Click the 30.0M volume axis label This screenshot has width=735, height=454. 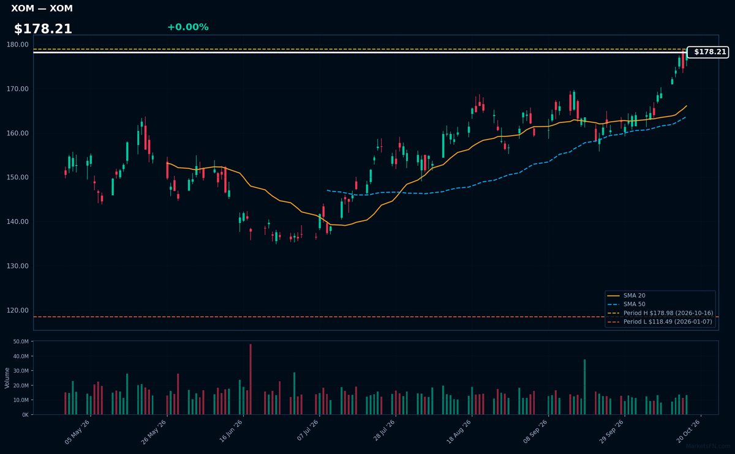click(21, 371)
